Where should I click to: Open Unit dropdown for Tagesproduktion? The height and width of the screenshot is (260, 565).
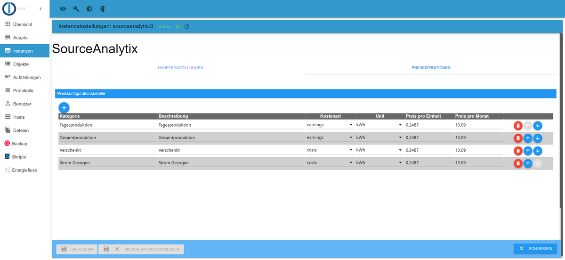click(379, 125)
